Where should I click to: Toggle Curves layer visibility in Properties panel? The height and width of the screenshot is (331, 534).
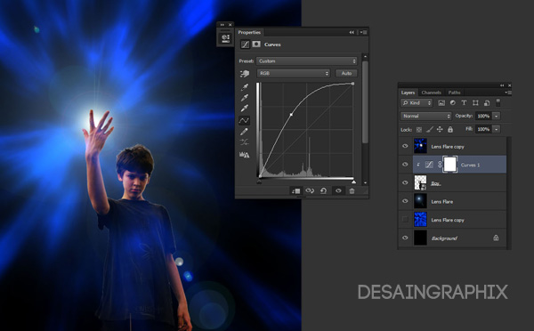338,190
